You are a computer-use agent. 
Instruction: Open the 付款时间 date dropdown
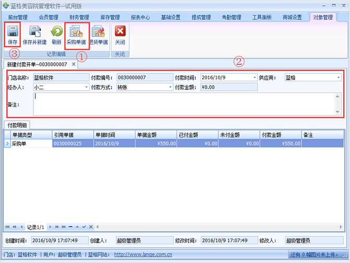coord(255,77)
